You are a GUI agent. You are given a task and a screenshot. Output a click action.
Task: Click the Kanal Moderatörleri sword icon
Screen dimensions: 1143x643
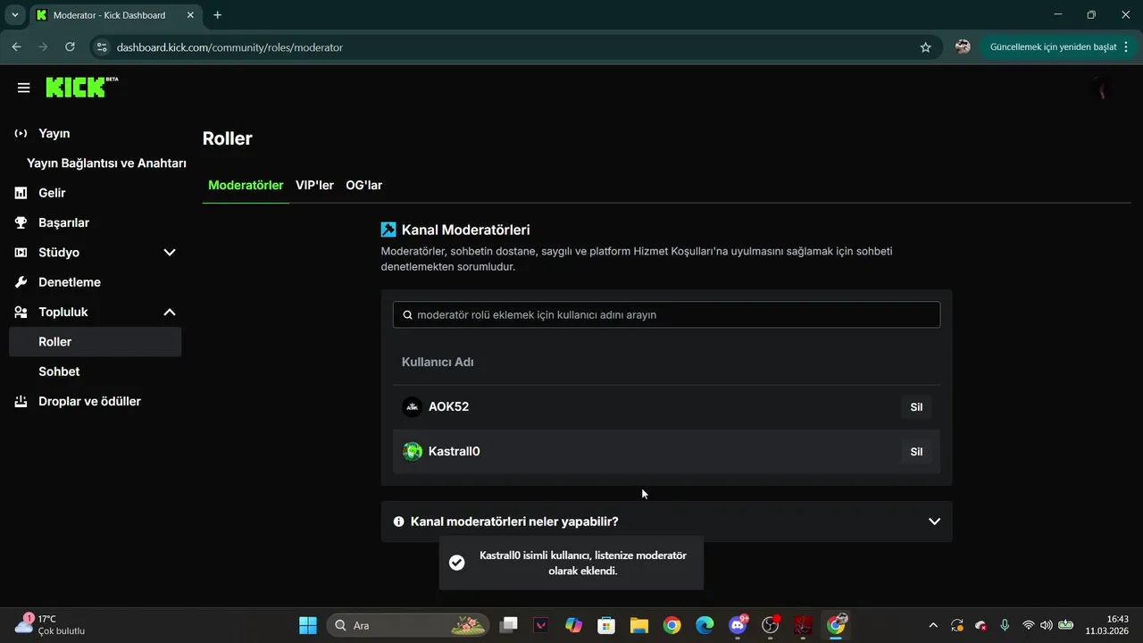coord(388,230)
